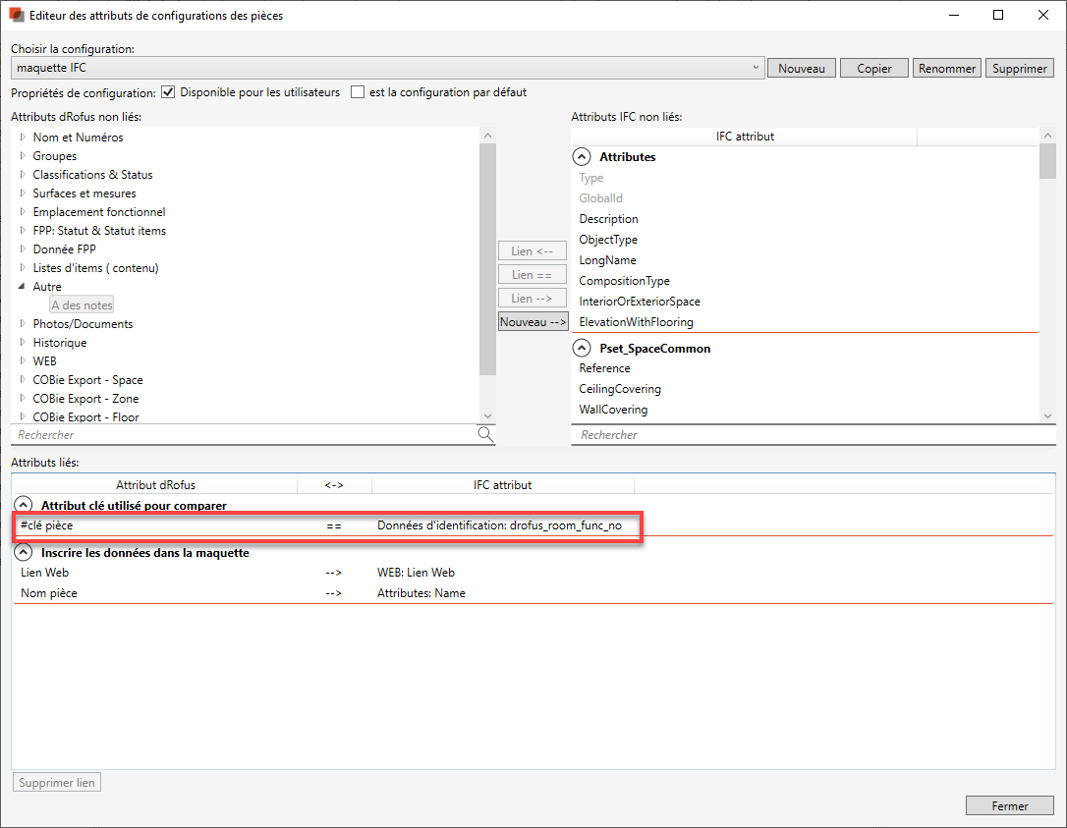Collapse the Attributes group circle icon

coord(582,157)
